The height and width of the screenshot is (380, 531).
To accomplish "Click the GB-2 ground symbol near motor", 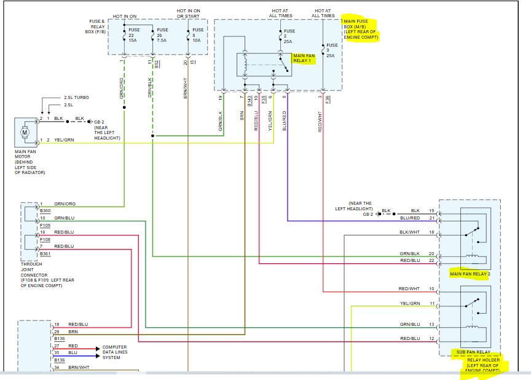I will pyautogui.click(x=90, y=122).
